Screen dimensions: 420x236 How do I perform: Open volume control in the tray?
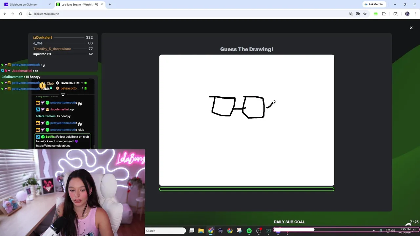pyautogui.click(x=393, y=231)
